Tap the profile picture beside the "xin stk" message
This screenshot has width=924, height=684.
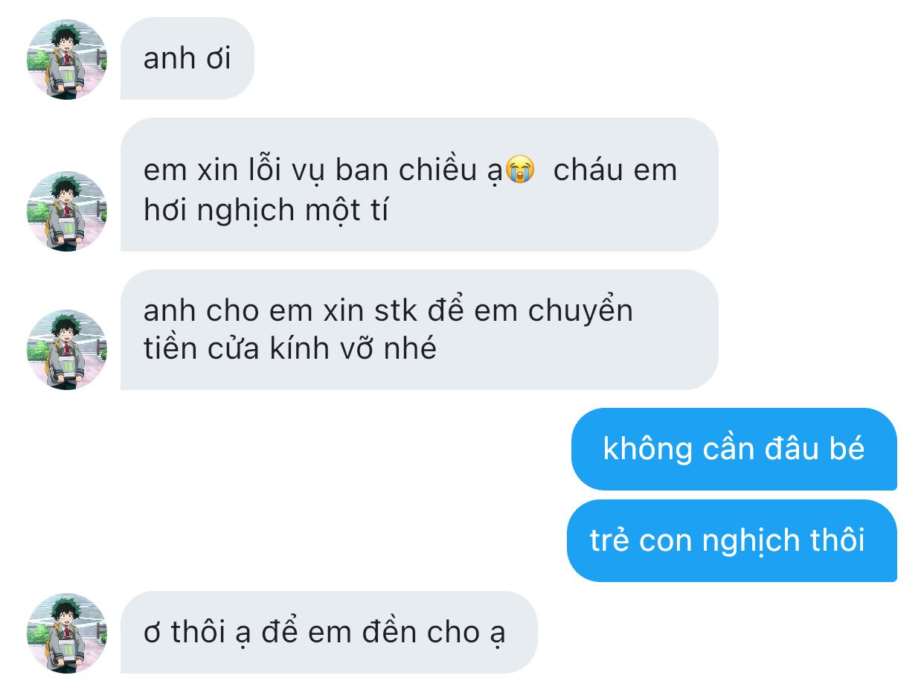click(67, 349)
